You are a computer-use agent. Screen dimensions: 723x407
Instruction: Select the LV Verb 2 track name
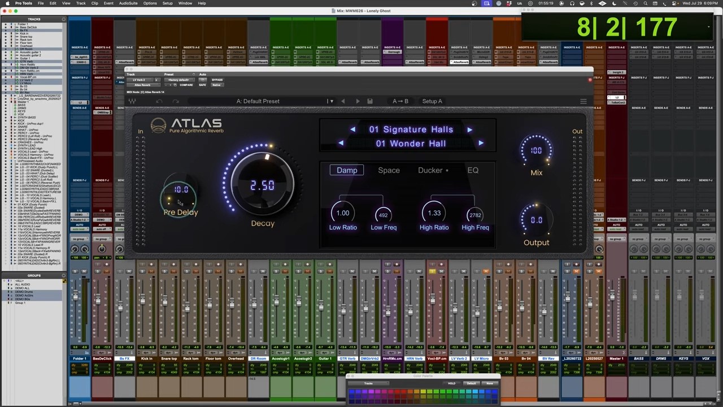pyautogui.click(x=459, y=358)
